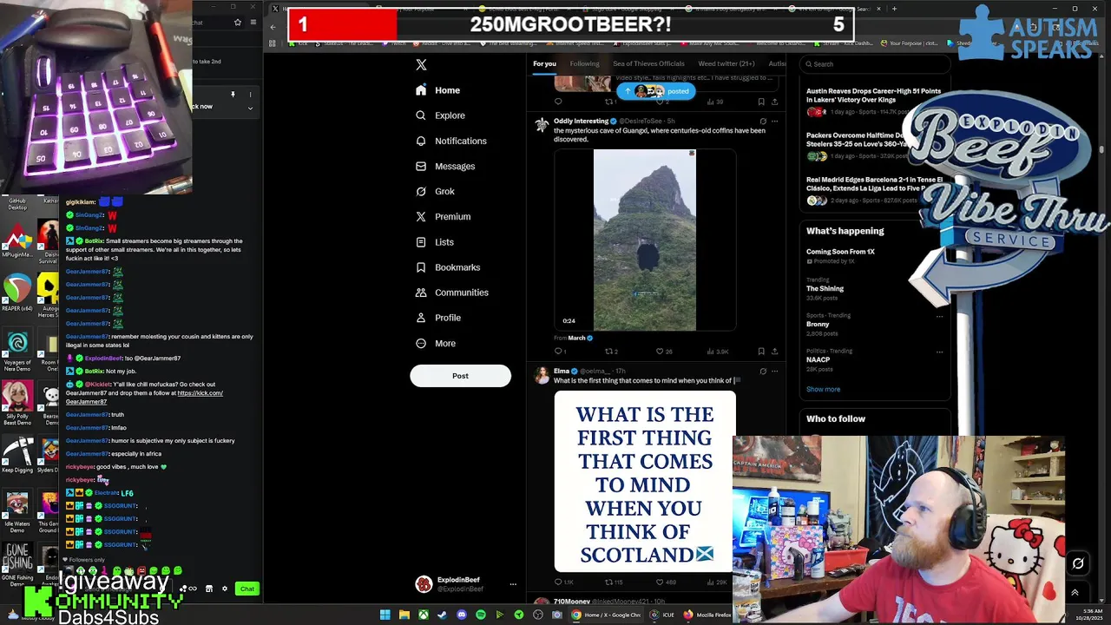Open Grok explain on Oddly Interesting post
The height and width of the screenshot is (625, 1111).
(763, 122)
